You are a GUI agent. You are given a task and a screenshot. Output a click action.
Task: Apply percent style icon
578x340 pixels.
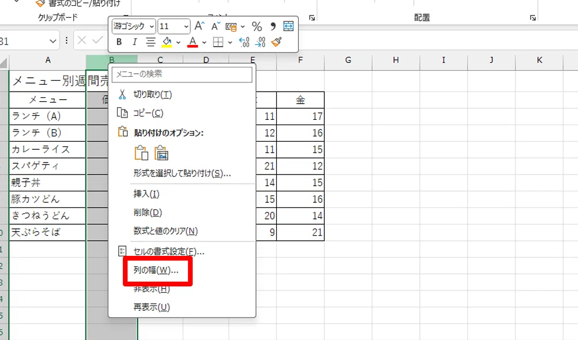click(x=257, y=26)
